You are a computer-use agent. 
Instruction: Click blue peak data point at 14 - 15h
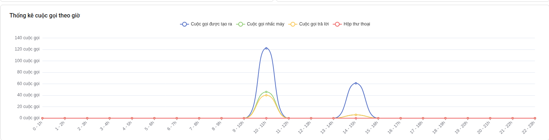coord(356,83)
